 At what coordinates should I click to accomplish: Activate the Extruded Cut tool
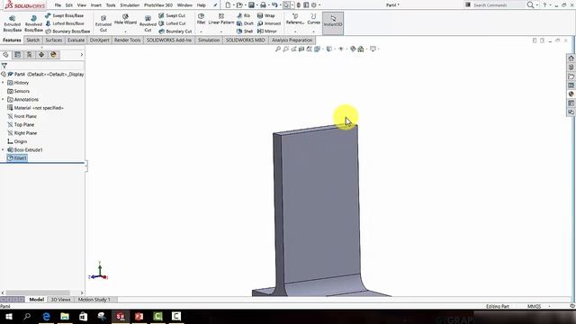point(103,23)
